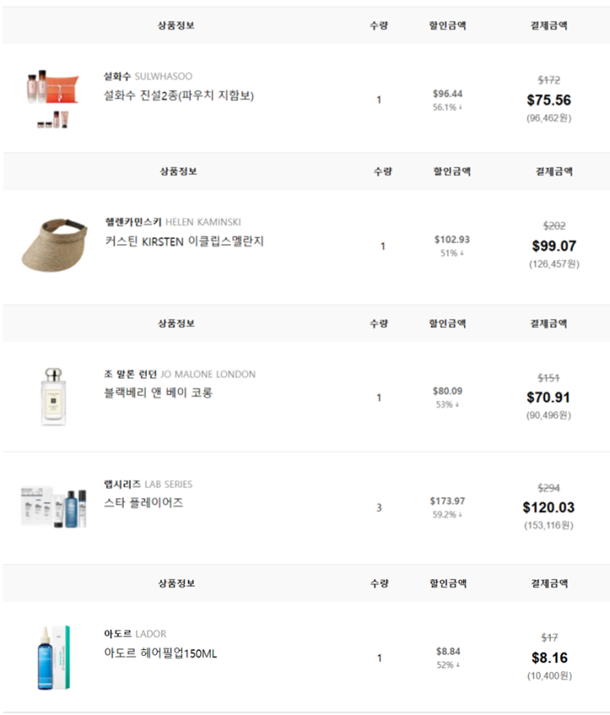Open the 커스틴 KIRSTEN 이클립스멜란지 product name
The image size is (610, 715).
click(x=184, y=242)
